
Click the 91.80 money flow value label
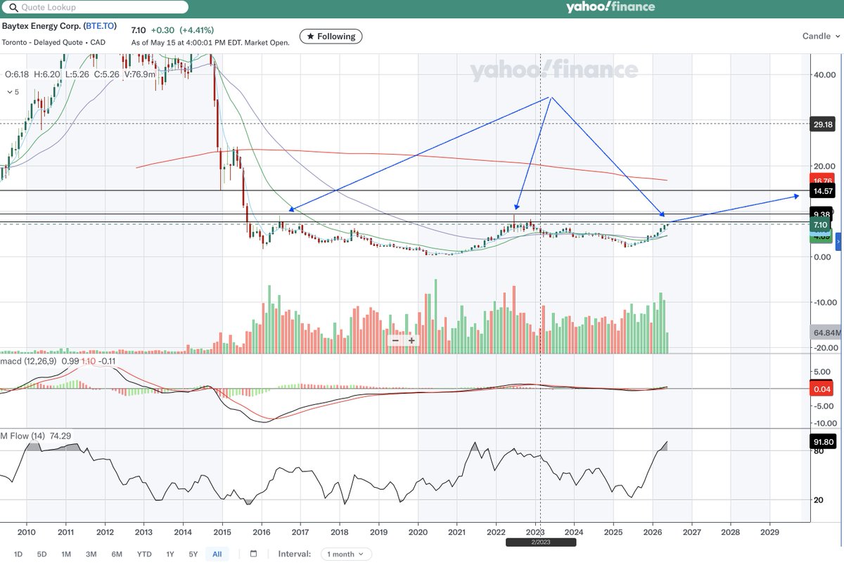pyautogui.click(x=821, y=442)
